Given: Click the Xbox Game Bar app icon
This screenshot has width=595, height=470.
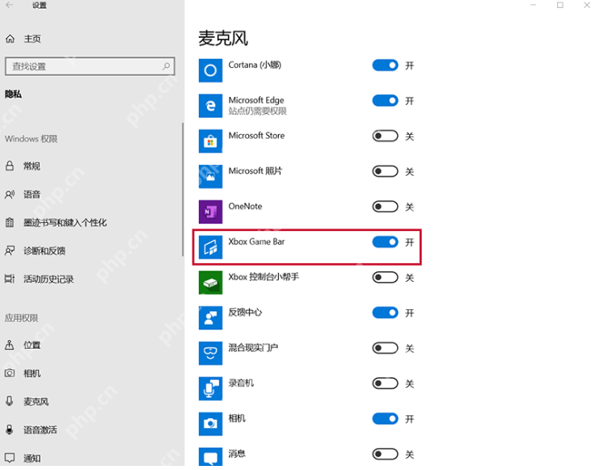Looking at the screenshot, I should click(210, 247).
